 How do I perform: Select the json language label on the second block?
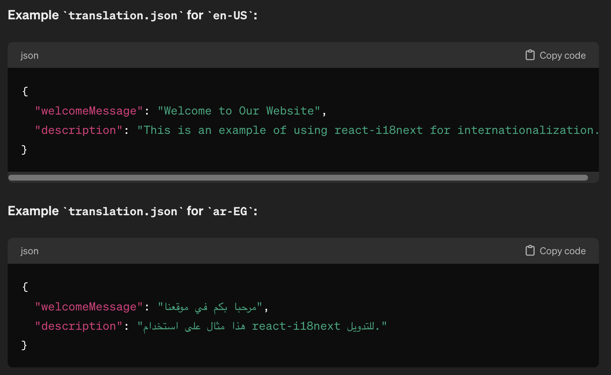pos(29,251)
